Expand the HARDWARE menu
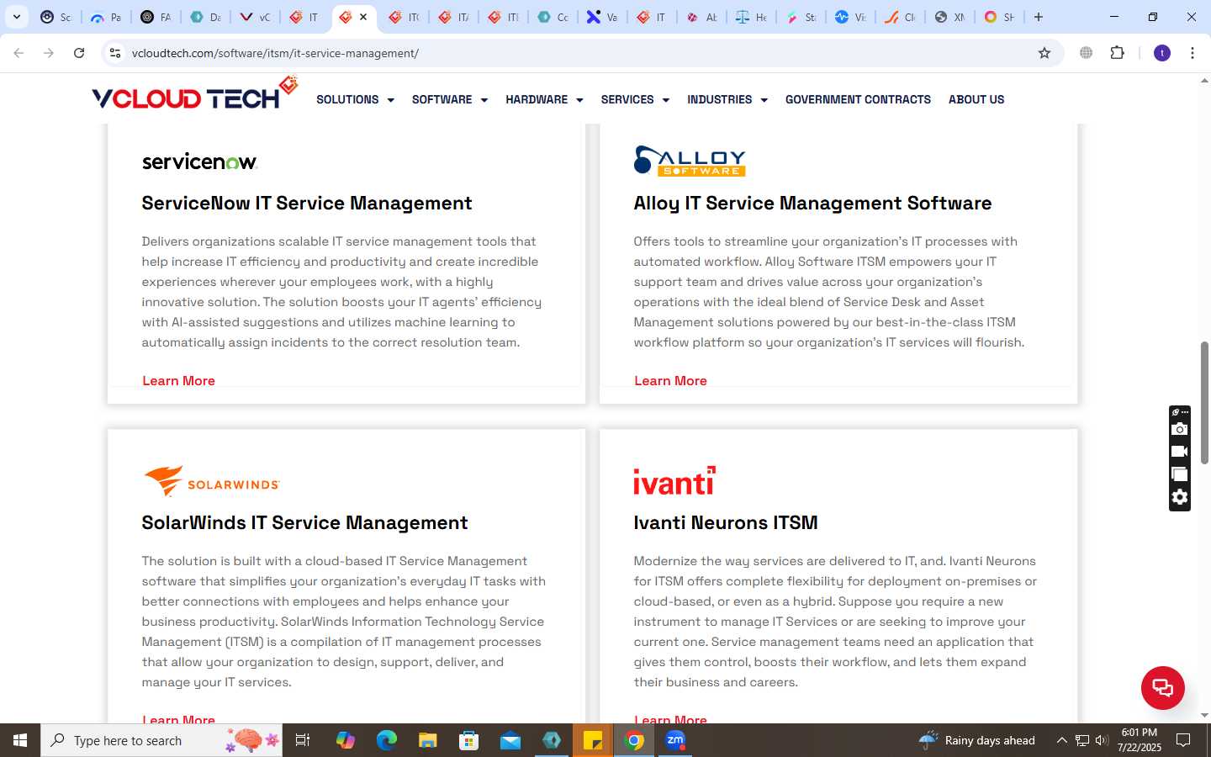This screenshot has height=757, width=1211. coord(544,99)
